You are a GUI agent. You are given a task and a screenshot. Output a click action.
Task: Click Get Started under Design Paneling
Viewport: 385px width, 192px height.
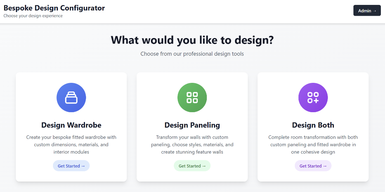pyautogui.click(x=192, y=166)
